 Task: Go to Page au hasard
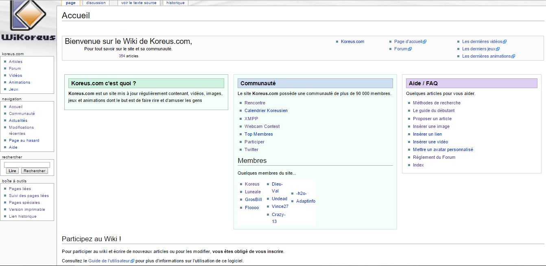coord(24,141)
